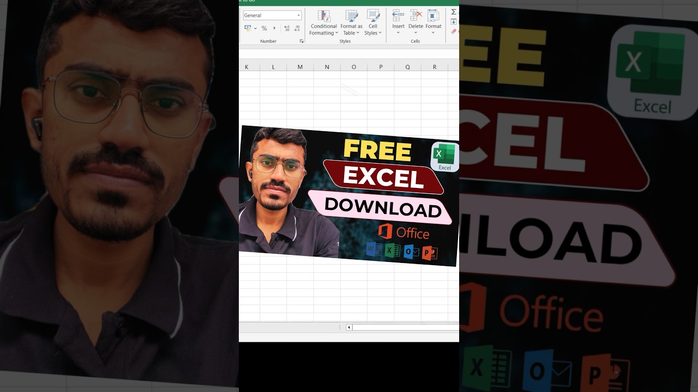Click the Format cells icon
Image resolution: width=698 pixels, height=392 pixels.
pyautogui.click(x=434, y=16)
